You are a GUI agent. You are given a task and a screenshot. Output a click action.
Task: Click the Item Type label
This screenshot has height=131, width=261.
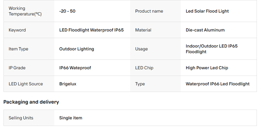[18, 49]
